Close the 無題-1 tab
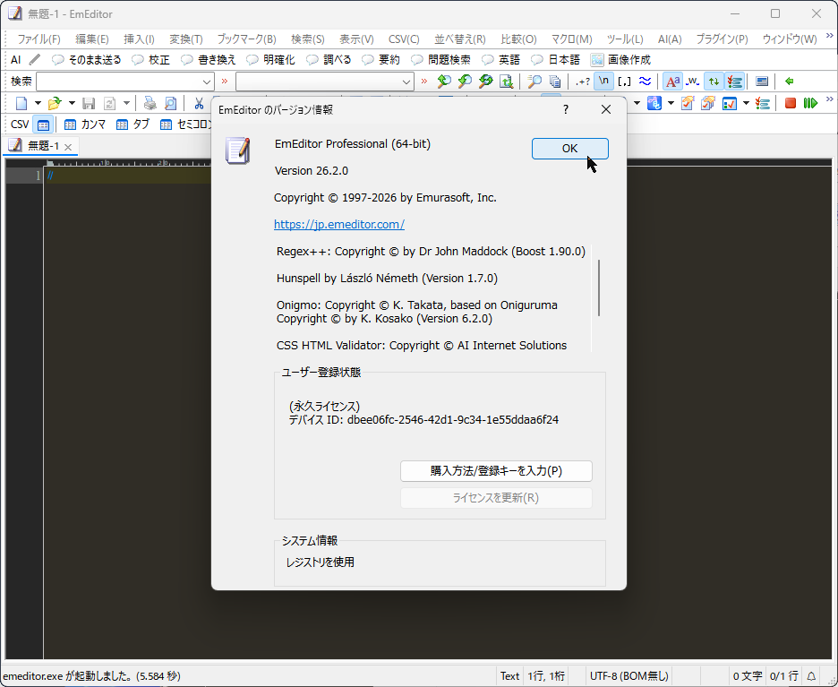This screenshot has width=838, height=687. 68,147
